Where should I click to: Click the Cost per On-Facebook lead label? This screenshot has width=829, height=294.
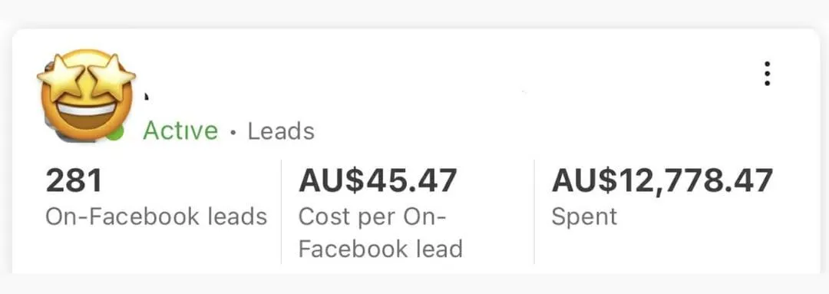(381, 233)
